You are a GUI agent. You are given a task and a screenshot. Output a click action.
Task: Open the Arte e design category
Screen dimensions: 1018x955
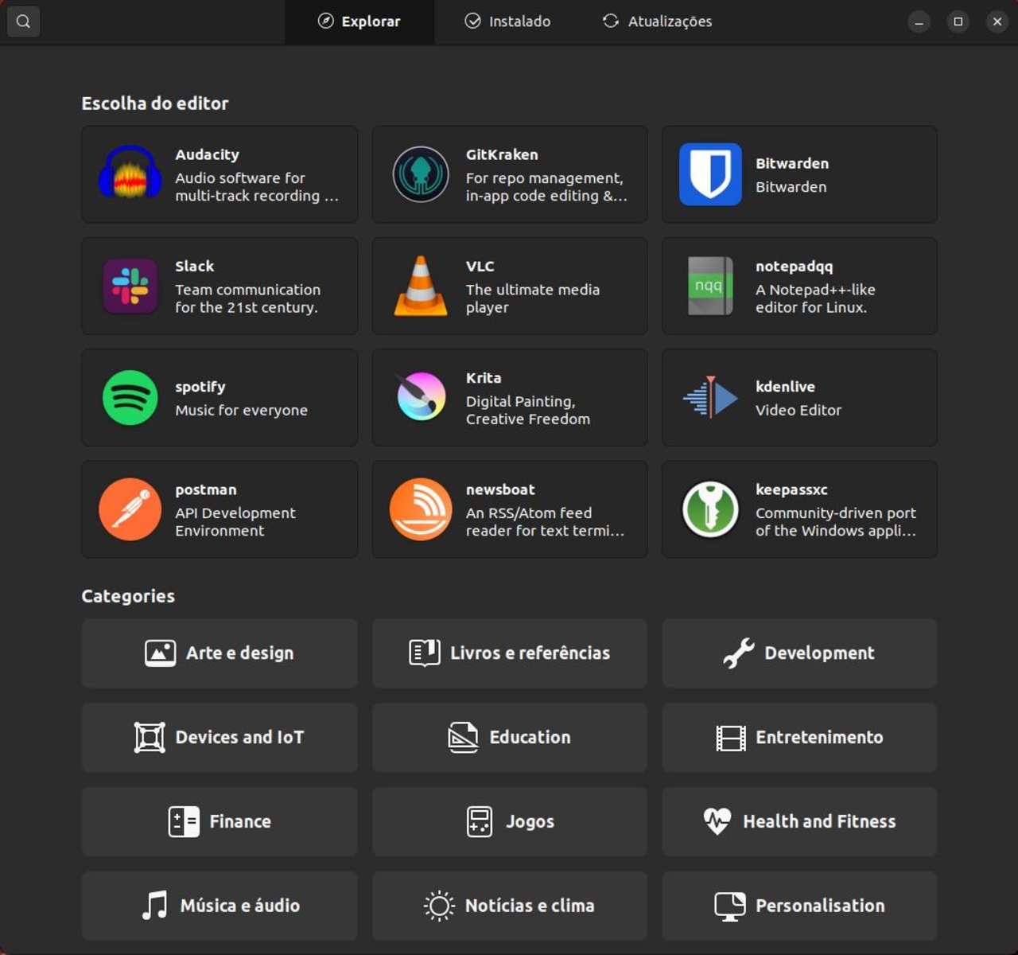coord(220,653)
